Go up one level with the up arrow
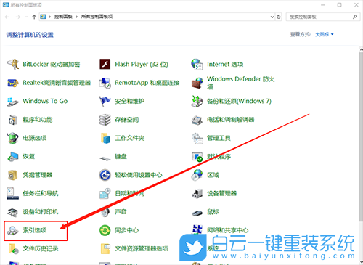 coord(34,17)
